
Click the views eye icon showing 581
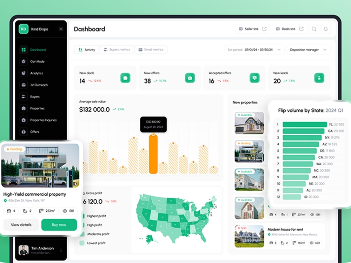tap(65, 211)
